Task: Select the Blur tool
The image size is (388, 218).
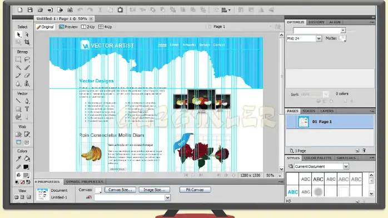Action: [18, 83]
